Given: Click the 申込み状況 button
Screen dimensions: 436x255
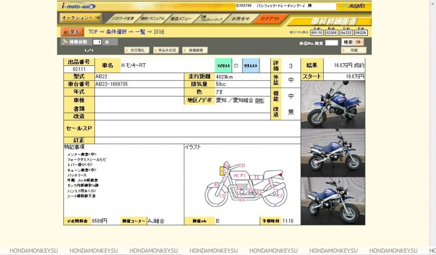Looking at the screenshot, I should point(166,50).
